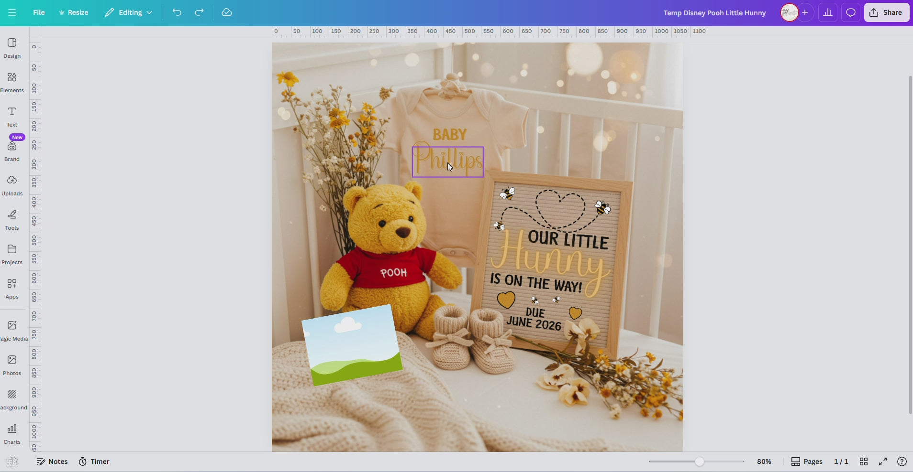Open the main hamburger menu
The height and width of the screenshot is (472, 913).
point(12,12)
